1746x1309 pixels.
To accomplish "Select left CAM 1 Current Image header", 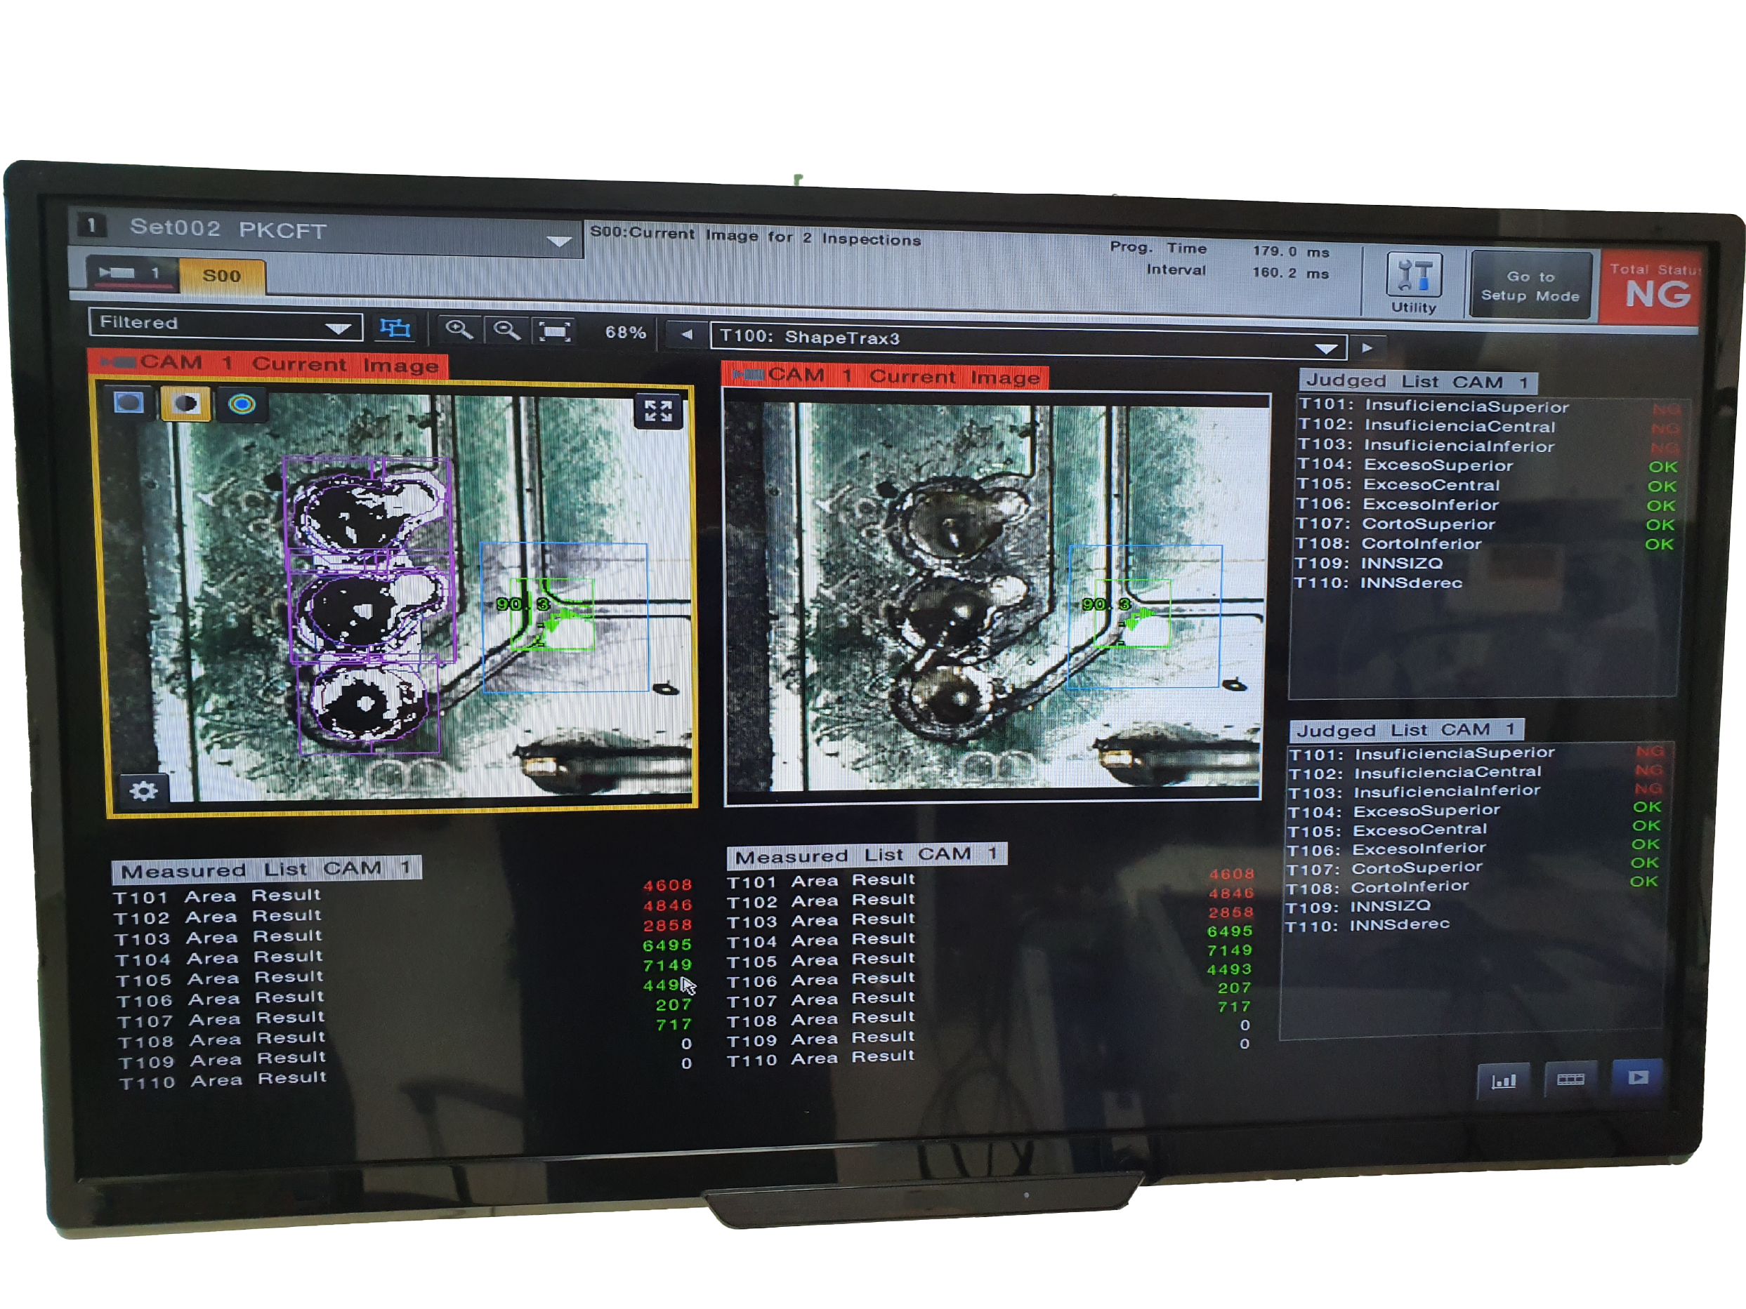I will pos(268,364).
